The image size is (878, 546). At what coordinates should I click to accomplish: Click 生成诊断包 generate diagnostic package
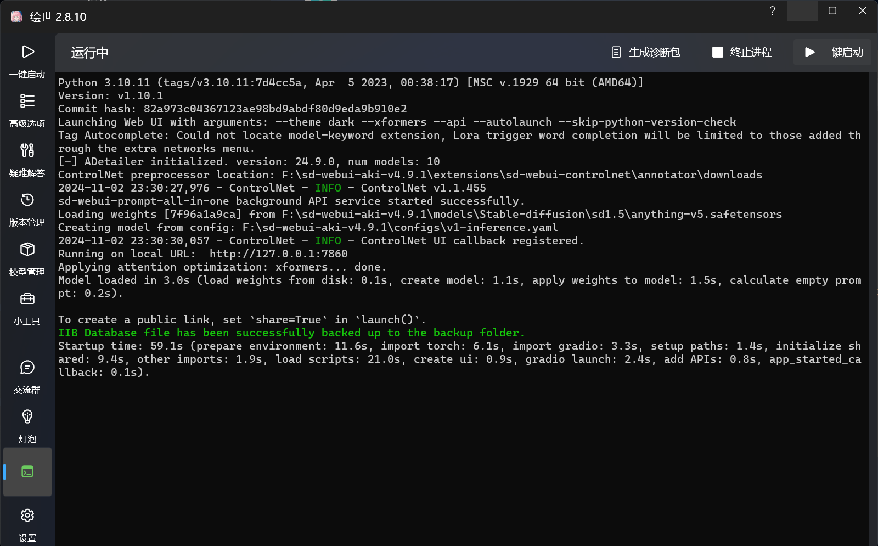click(x=646, y=52)
